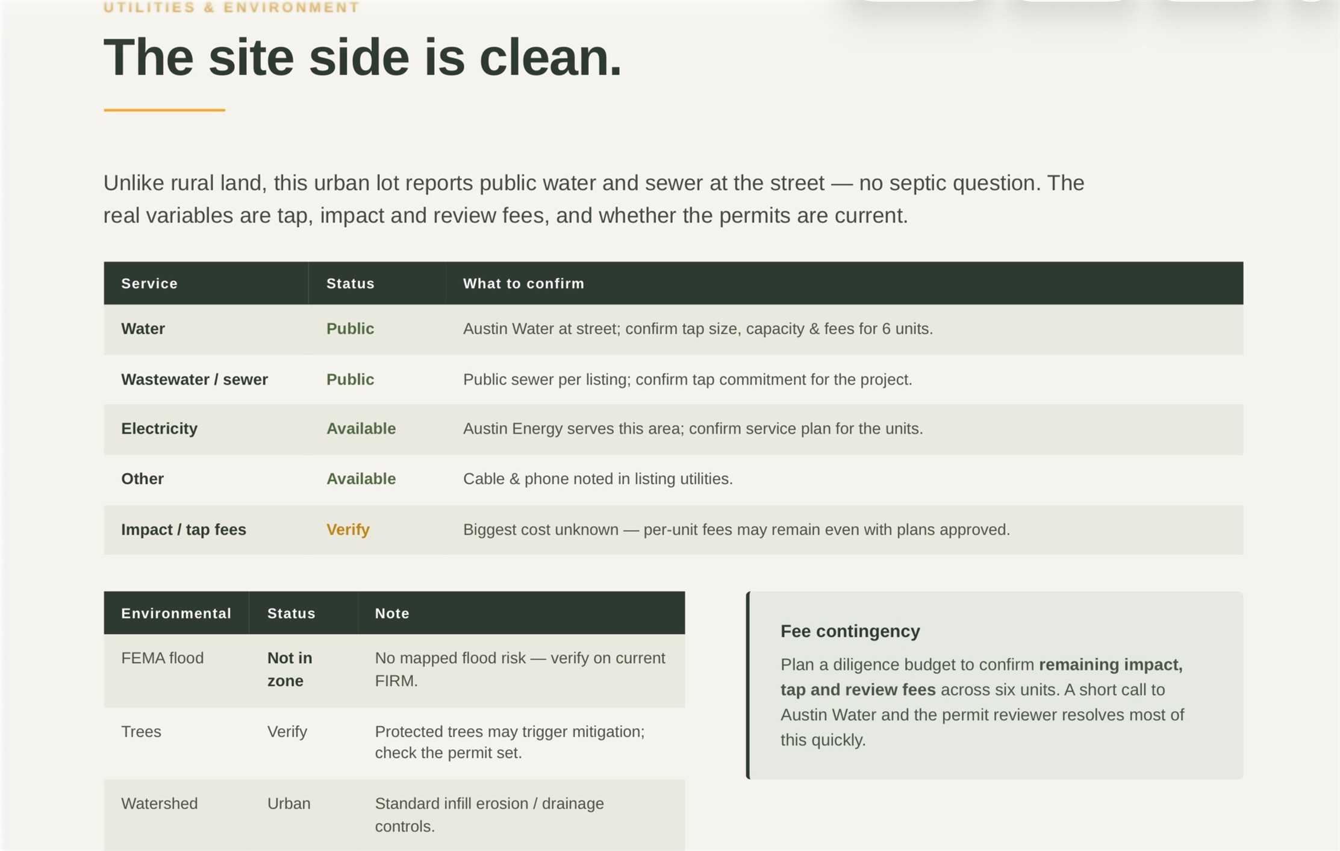Click the 'The site side is clean.' heading
Screen dimensions: 1340x851
(362, 58)
